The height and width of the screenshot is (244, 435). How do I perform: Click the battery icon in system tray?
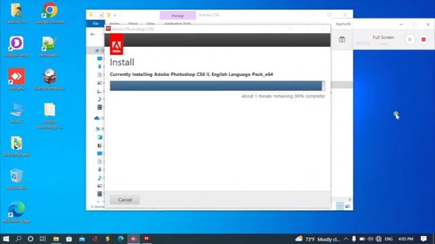pos(362,239)
